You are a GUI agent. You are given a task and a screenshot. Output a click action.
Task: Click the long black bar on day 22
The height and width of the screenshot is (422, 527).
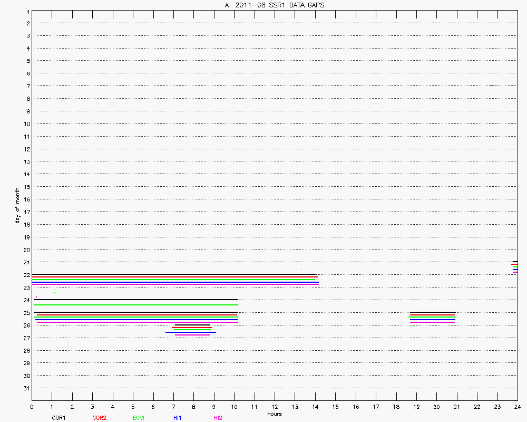(174, 274)
